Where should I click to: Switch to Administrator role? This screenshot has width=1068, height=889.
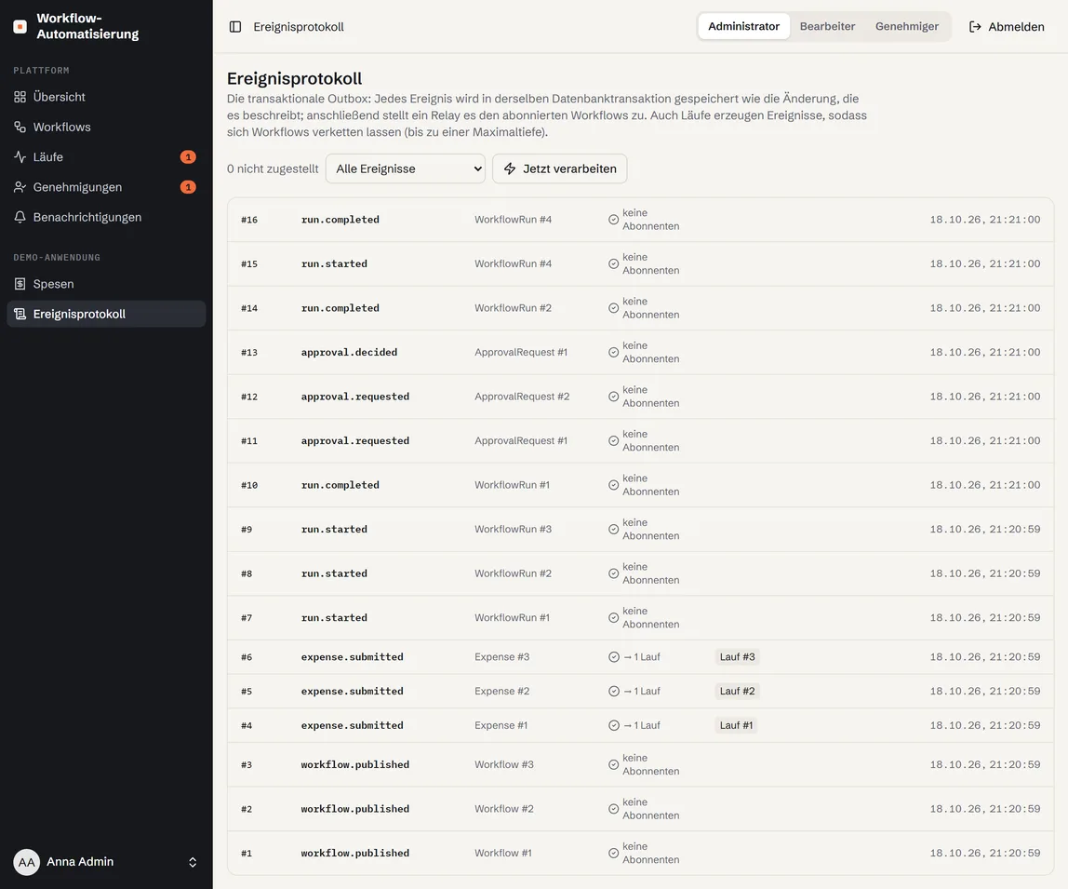(x=744, y=27)
